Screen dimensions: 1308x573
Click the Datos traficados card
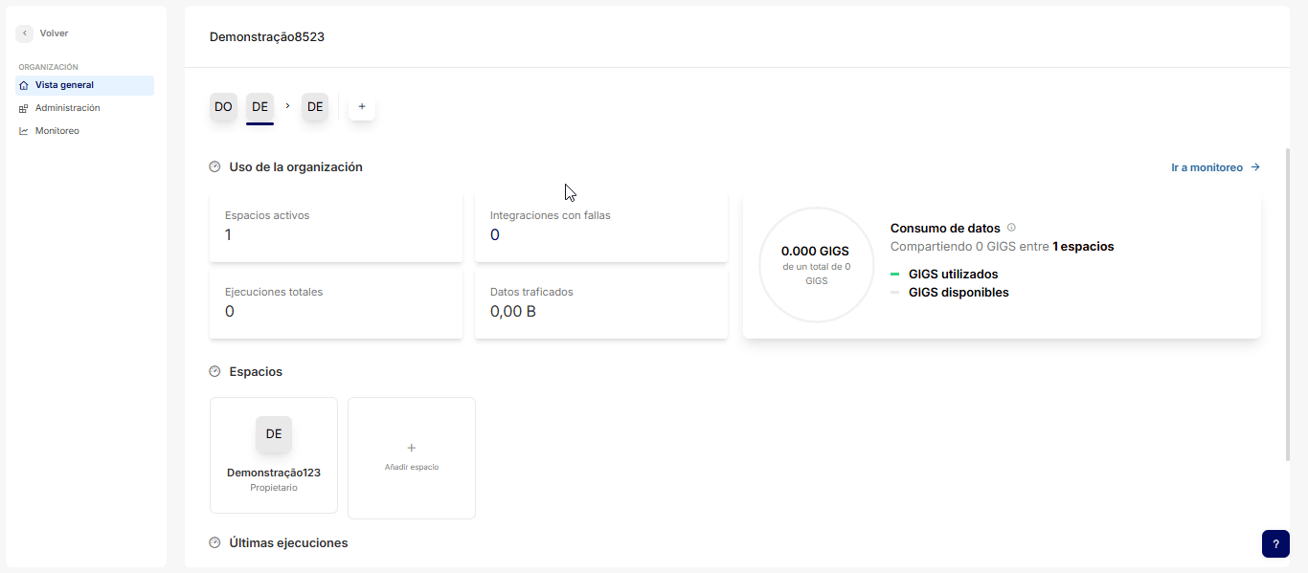[x=600, y=303]
